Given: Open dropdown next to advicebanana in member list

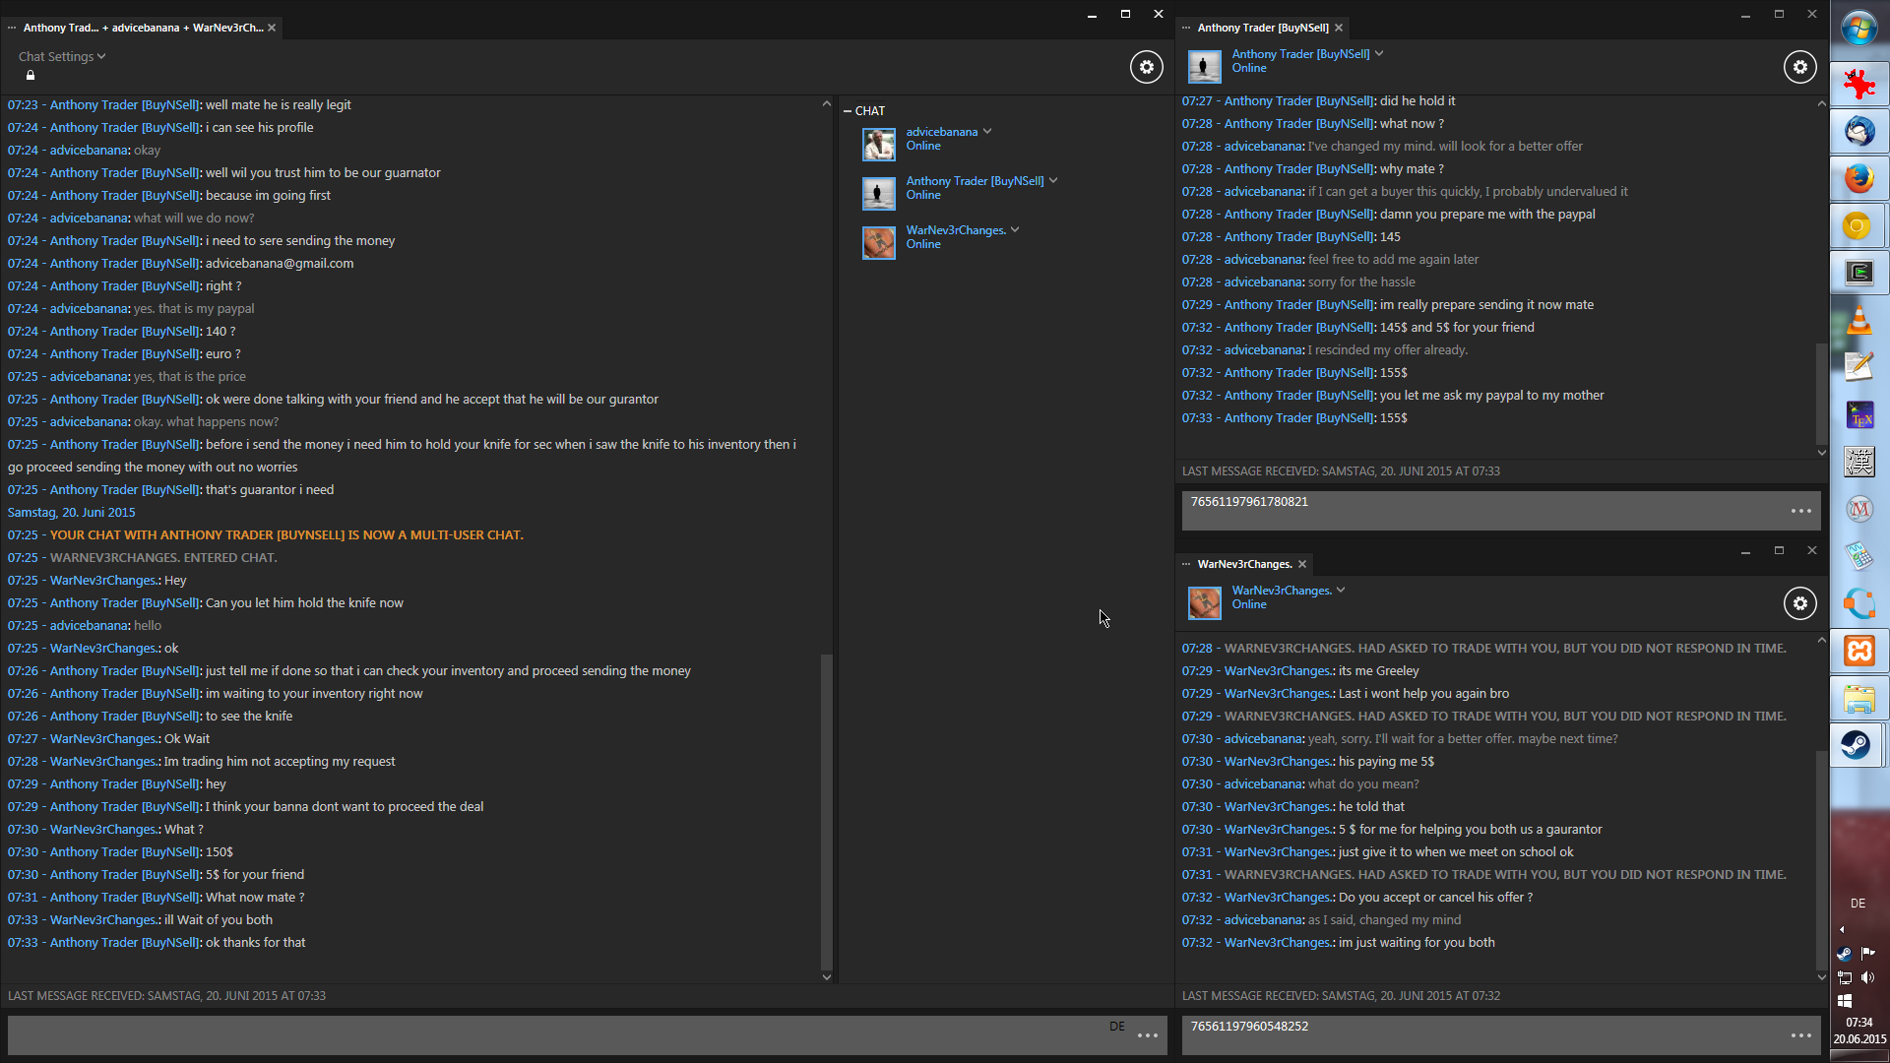Looking at the screenshot, I should pos(987,132).
